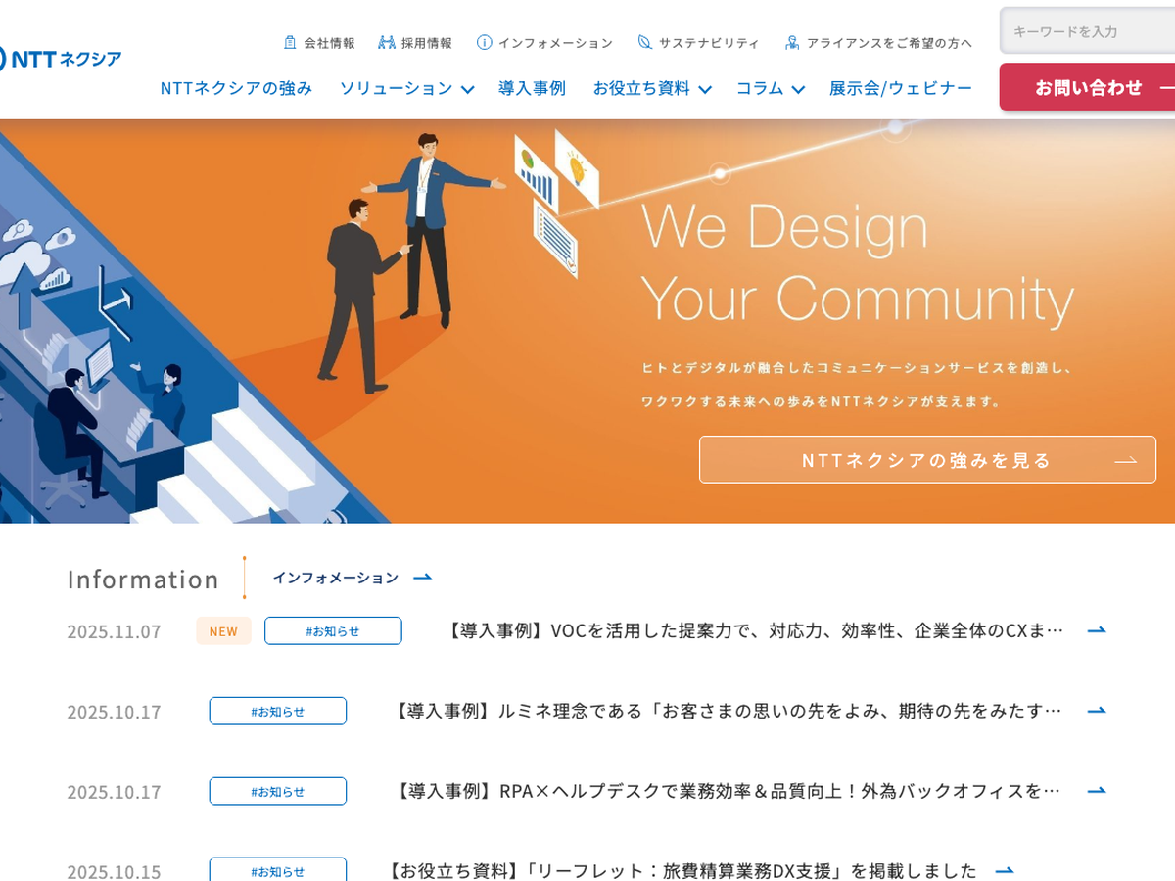Click arrow icon beside ルミネ news item

tap(1097, 711)
